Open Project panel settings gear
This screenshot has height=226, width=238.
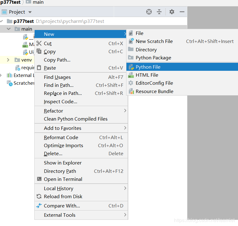click(172, 12)
